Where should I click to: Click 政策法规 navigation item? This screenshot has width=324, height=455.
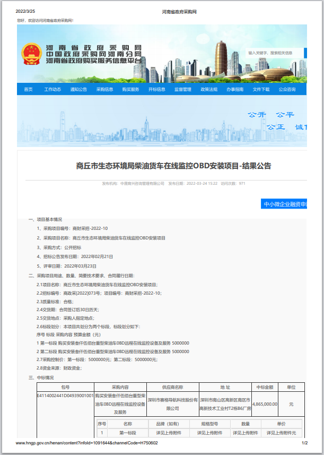click(208, 89)
